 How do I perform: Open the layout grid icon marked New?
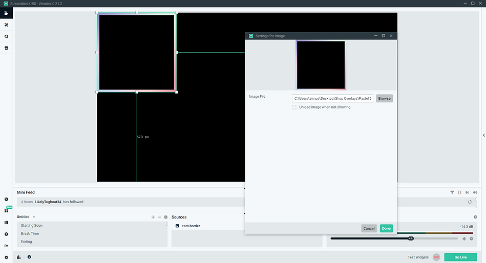pyautogui.click(x=6, y=211)
